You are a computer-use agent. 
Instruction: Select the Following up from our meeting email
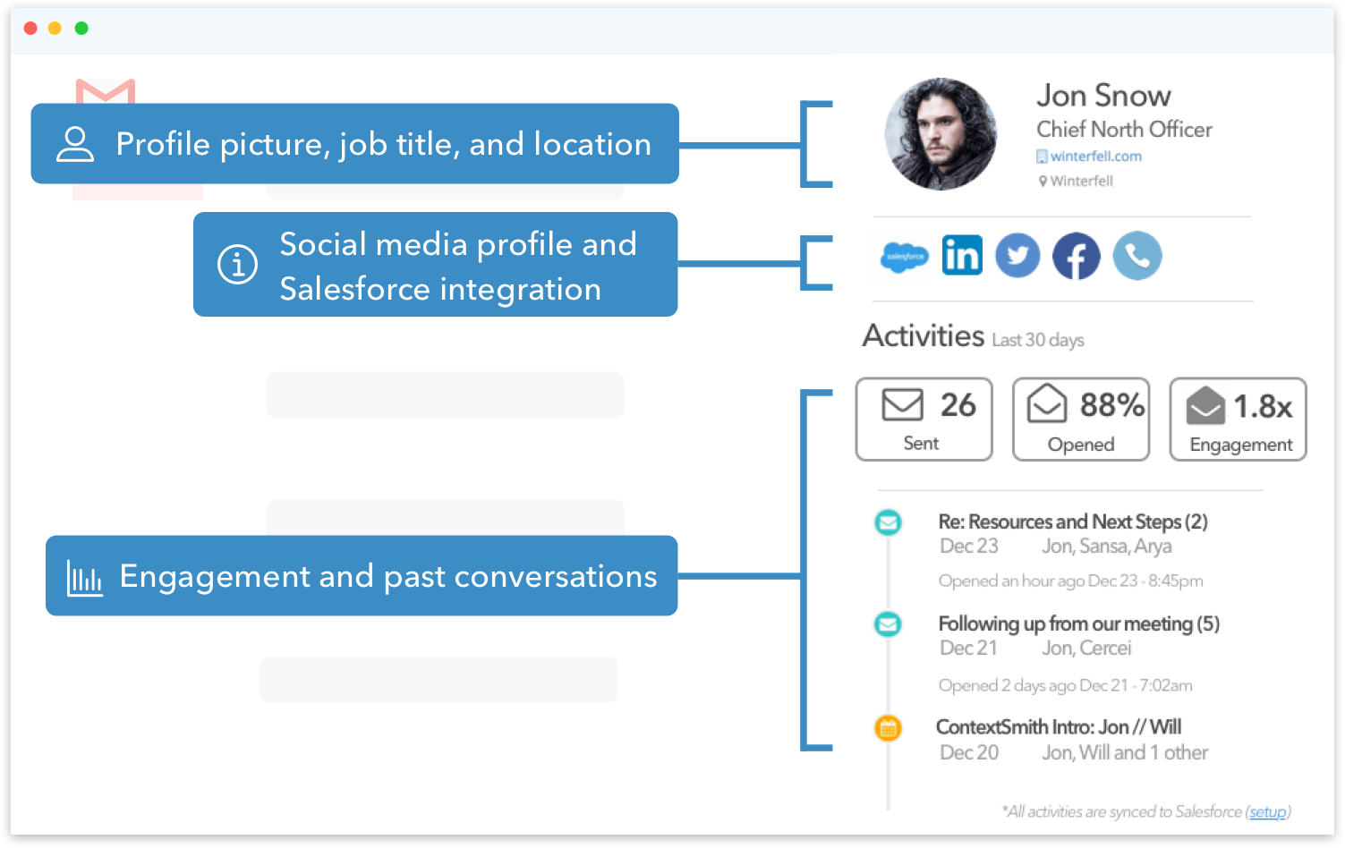coord(1077,623)
